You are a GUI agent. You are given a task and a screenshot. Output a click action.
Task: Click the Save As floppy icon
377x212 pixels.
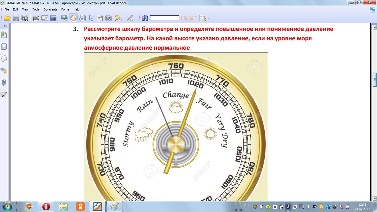25,18
